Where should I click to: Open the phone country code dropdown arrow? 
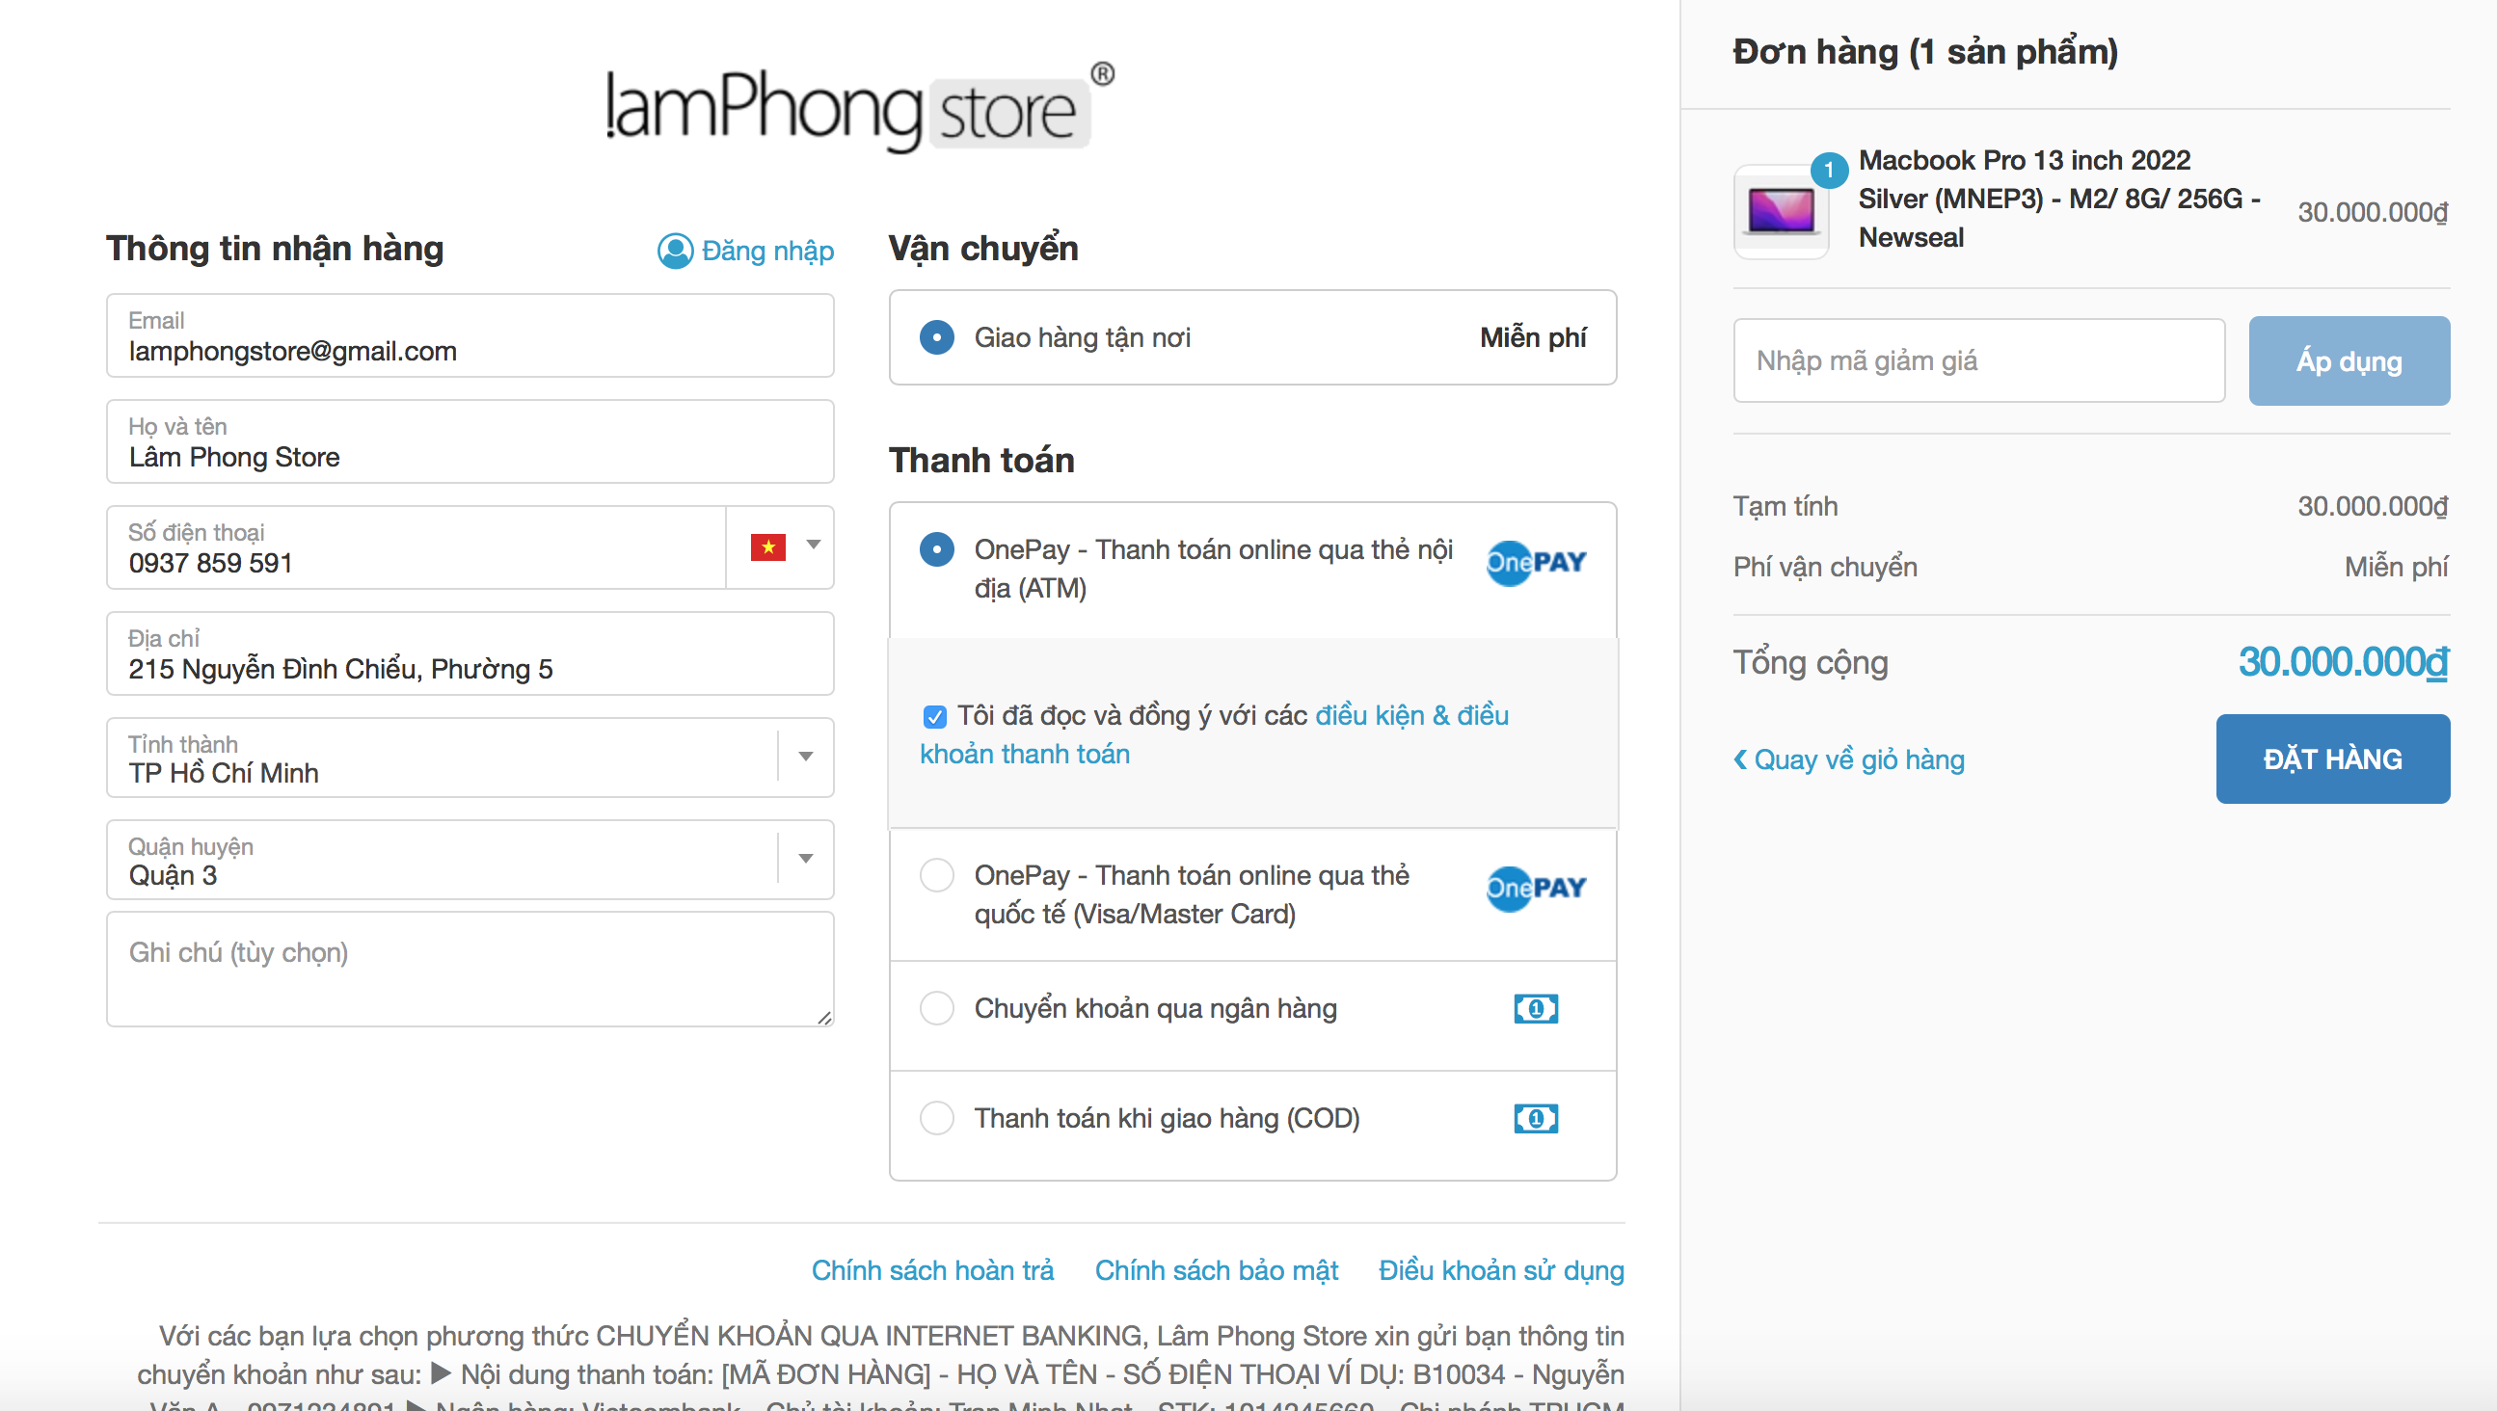pos(814,546)
